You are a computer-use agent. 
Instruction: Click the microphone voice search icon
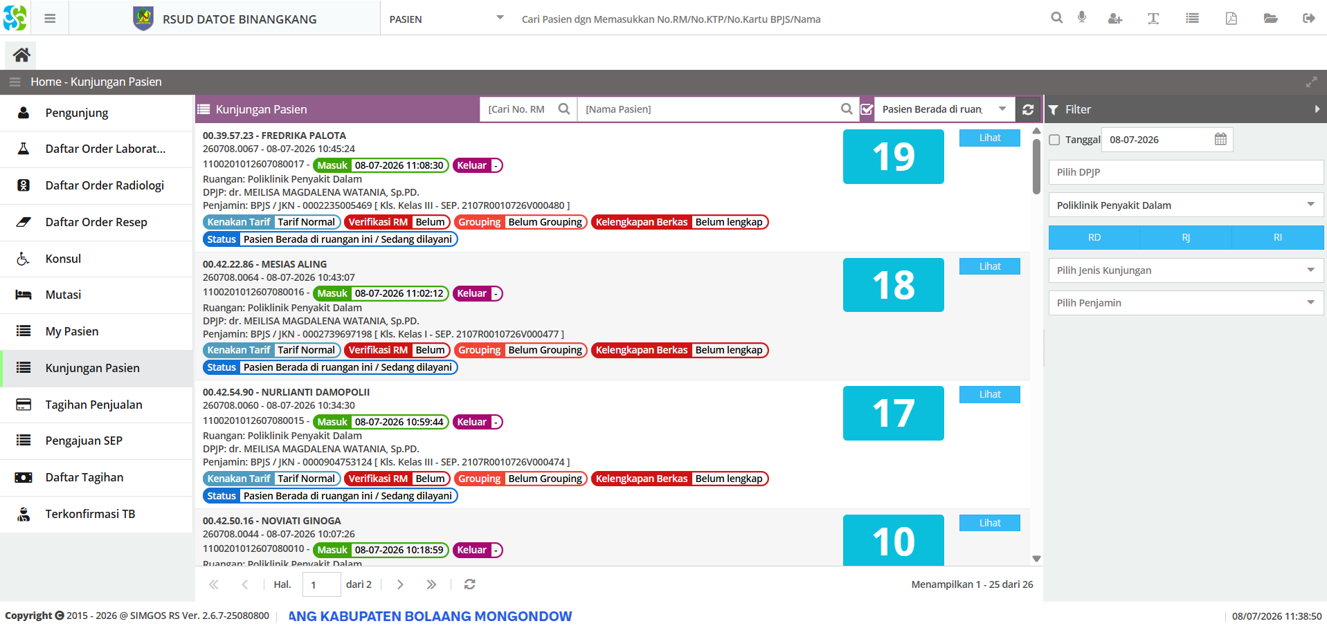click(x=1082, y=18)
